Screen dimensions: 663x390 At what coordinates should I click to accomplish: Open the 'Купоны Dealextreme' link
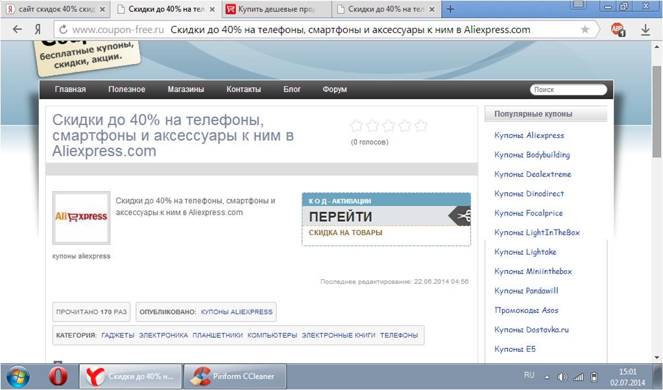533,174
